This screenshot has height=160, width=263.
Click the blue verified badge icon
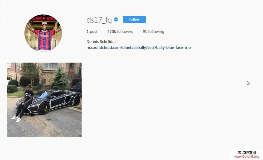click(116, 20)
